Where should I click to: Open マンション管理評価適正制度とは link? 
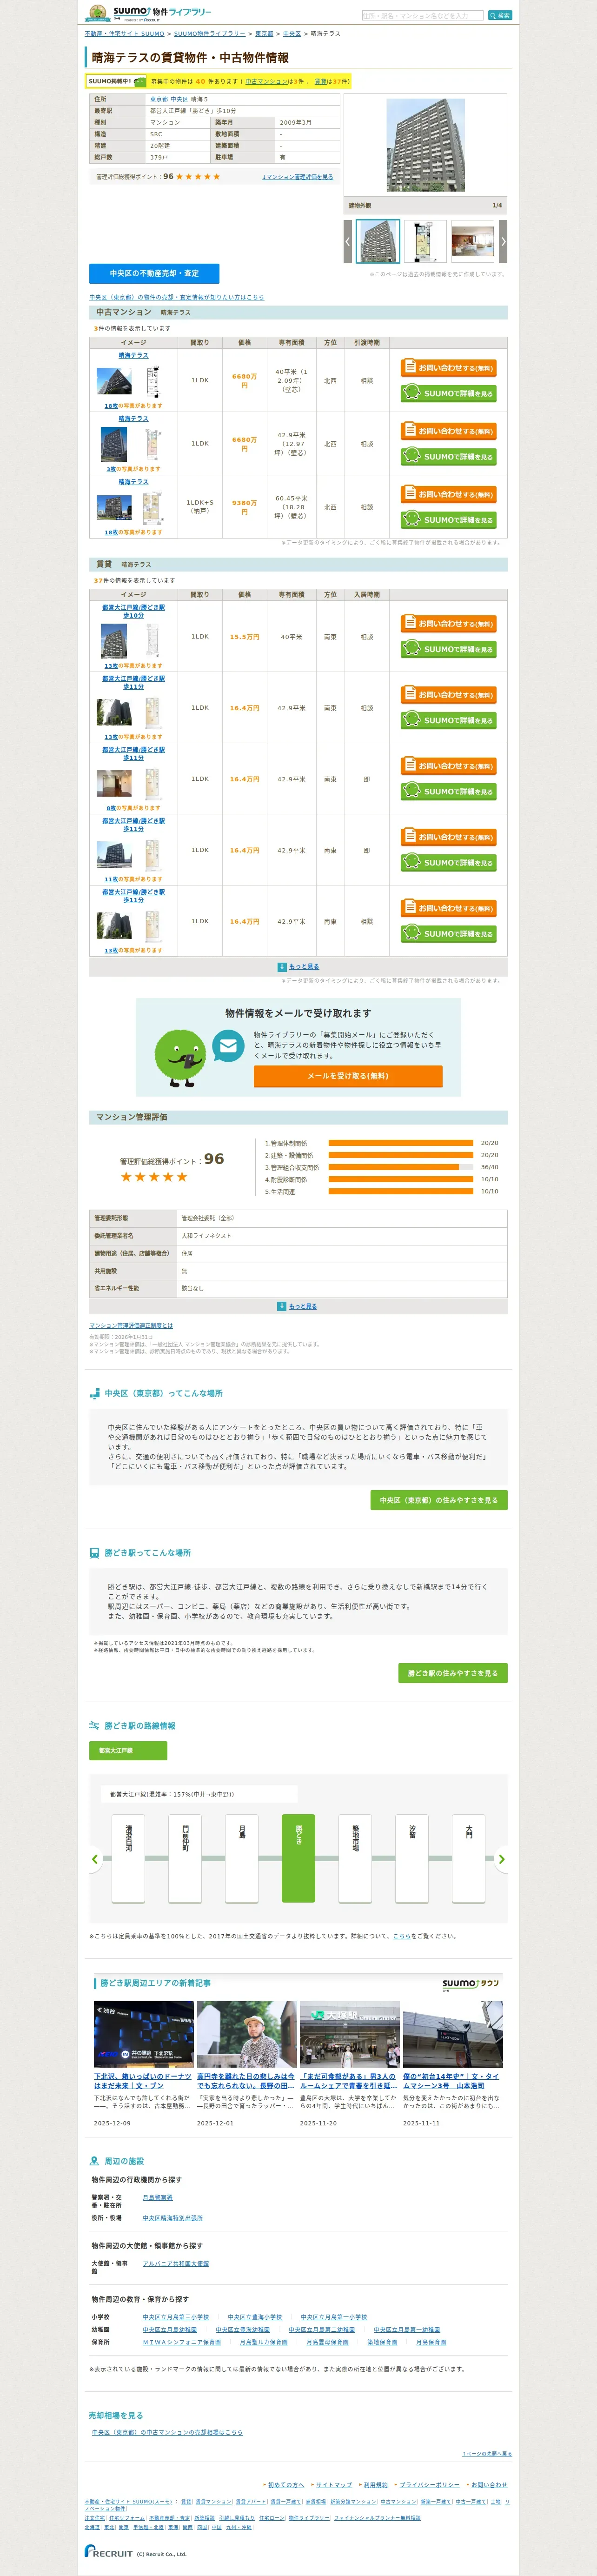point(131,1325)
